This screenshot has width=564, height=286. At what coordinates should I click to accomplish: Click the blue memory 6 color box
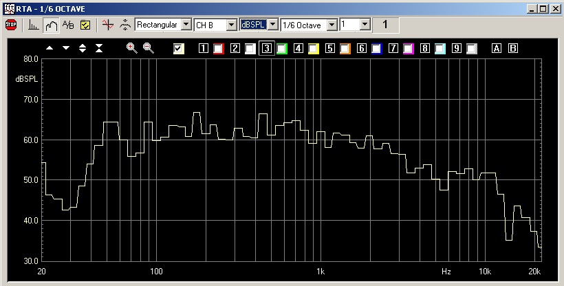click(x=376, y=48)
